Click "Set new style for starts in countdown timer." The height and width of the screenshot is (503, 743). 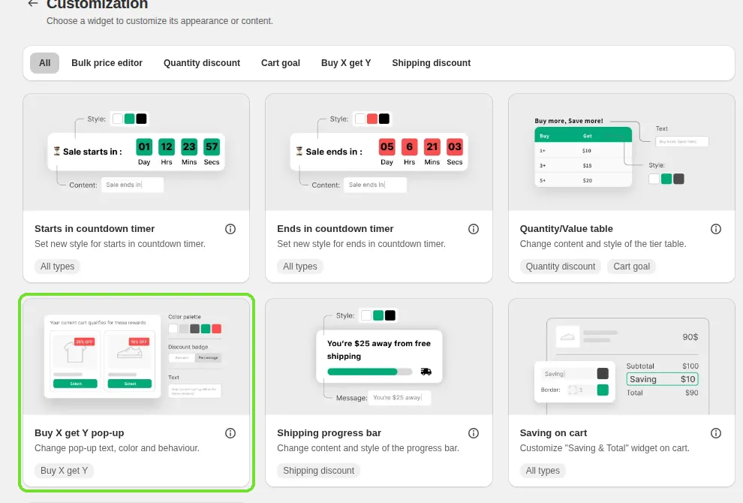pyautogui.click(x=120, y=244)
